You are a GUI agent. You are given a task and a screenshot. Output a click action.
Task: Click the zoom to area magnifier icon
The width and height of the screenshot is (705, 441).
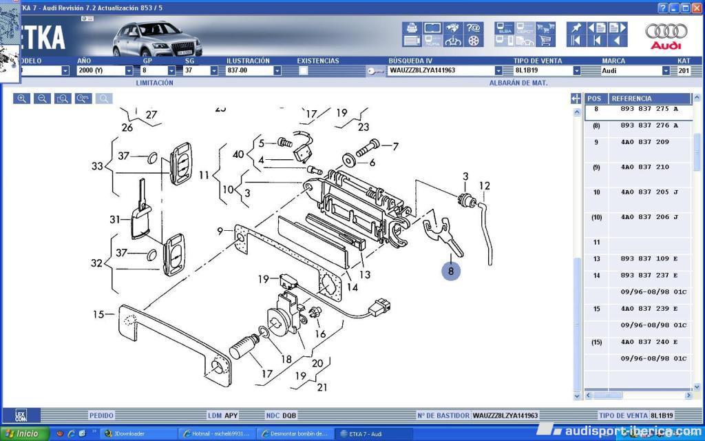pyautogui.click(x=63, y=99)
